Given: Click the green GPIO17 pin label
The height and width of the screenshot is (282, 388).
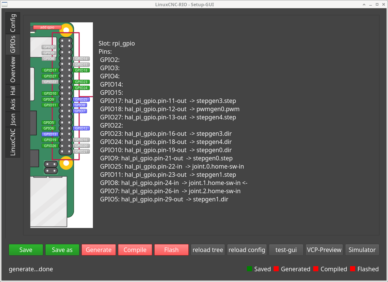Looking at the screenshot, I should [50, 70].
